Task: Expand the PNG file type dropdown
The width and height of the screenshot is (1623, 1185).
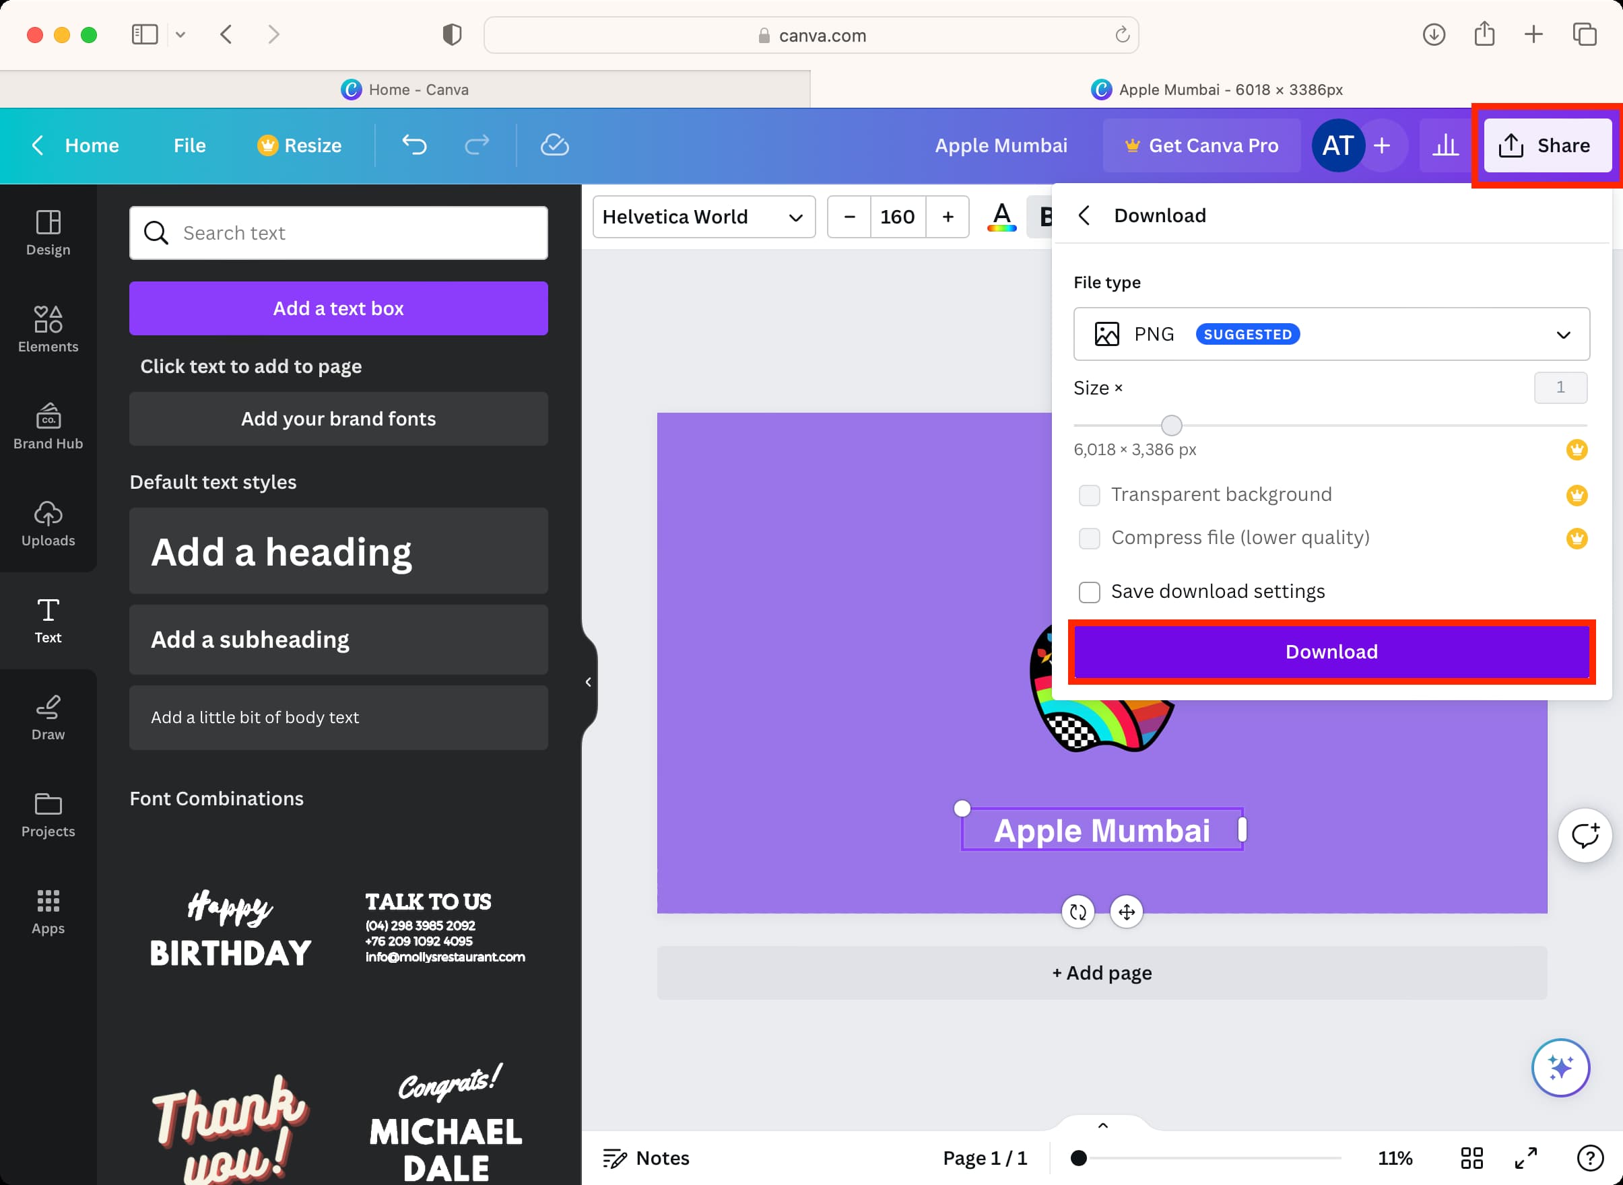Action: (1331, 334)
